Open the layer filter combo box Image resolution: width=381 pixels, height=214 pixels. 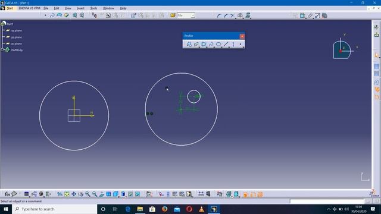(186, 15)
